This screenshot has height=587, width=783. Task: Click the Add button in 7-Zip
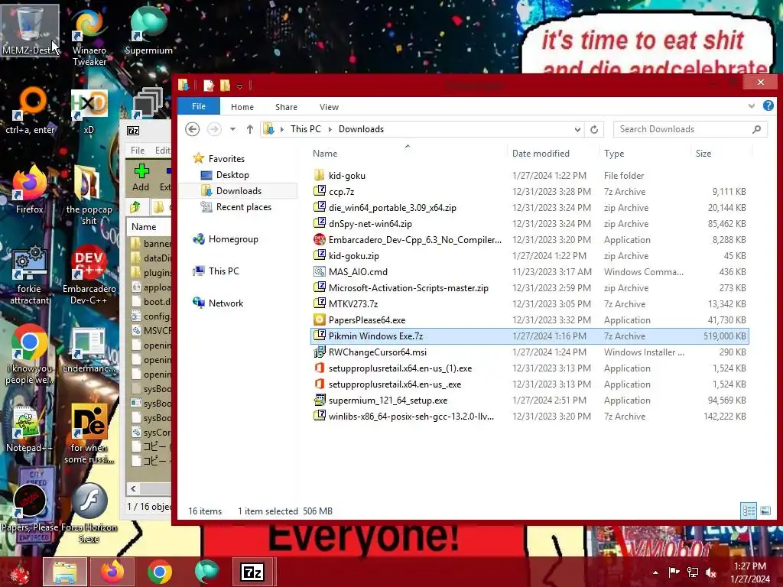(141, 177)
